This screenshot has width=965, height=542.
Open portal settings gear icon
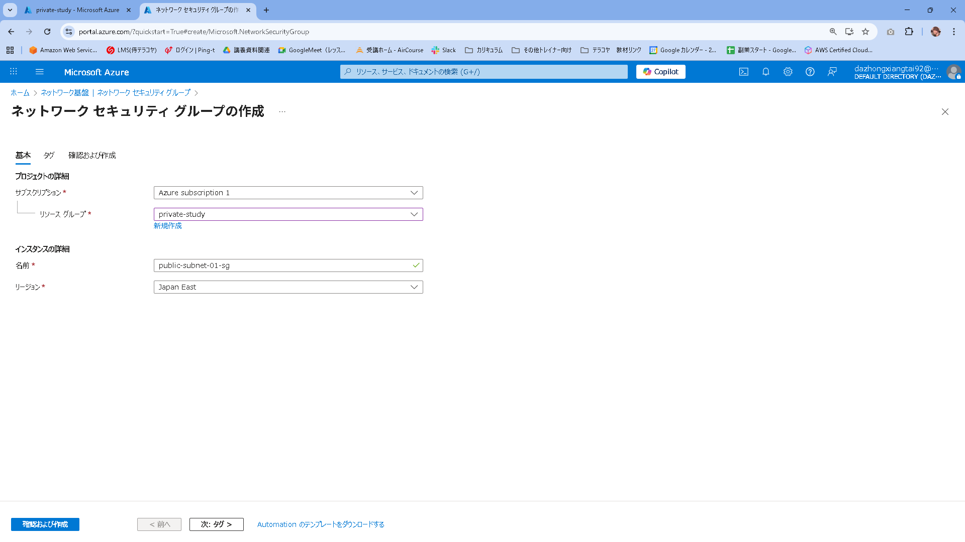click(x=788, y=72)
